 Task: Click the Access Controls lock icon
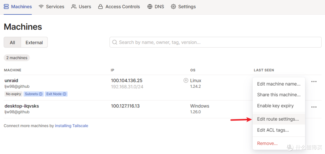click(101, 7)
